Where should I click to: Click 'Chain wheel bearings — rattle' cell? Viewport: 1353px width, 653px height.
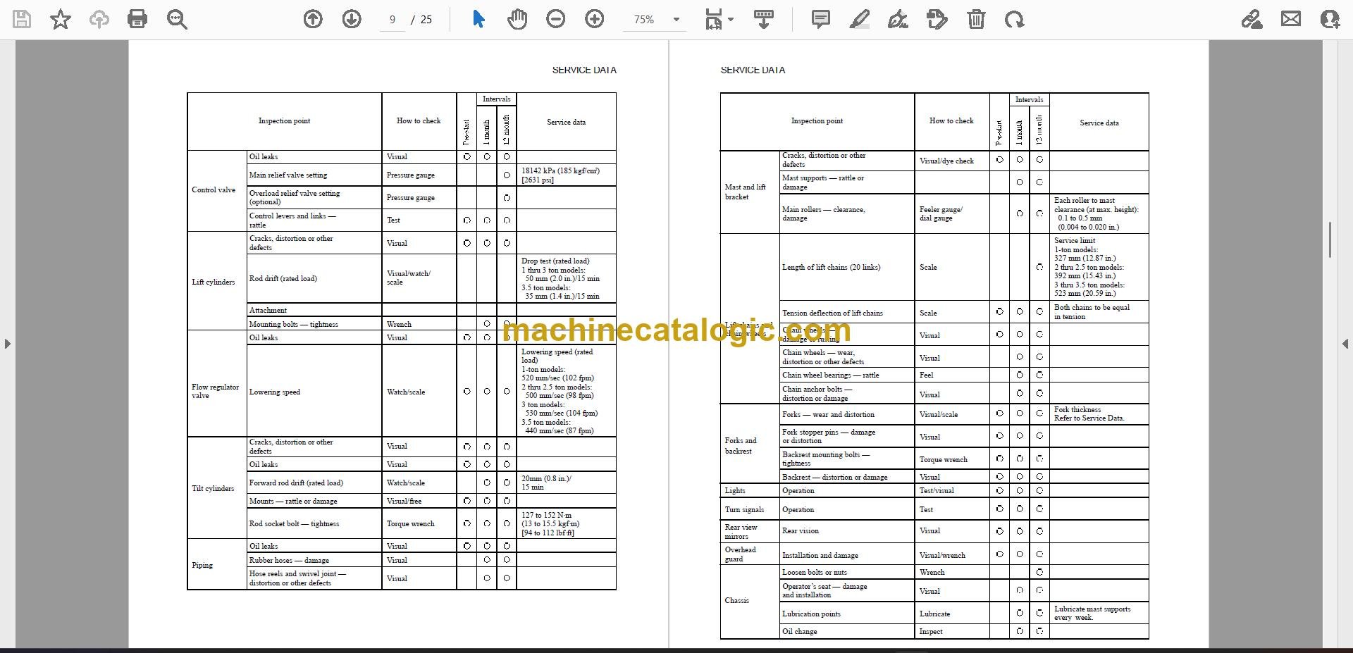(846, 375)
